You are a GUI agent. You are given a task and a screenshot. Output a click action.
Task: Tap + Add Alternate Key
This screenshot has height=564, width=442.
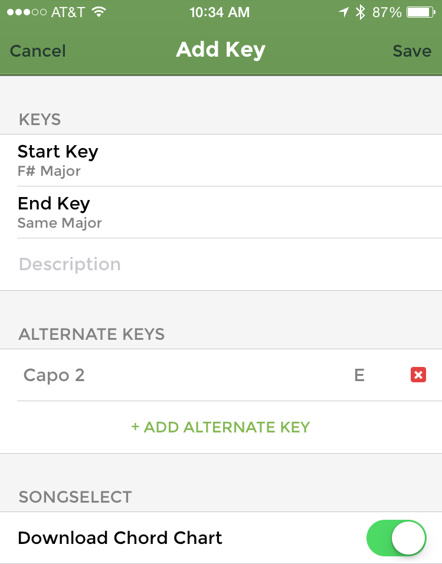coord(221,427)
